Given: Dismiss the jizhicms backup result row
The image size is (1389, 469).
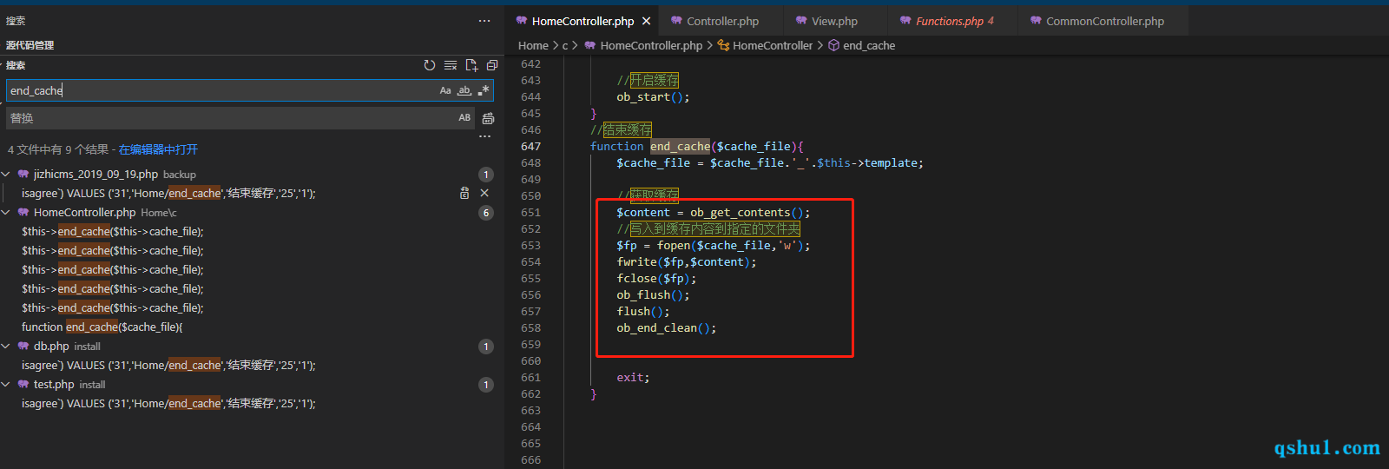Looking at the screenshot, I should (x=484, y=193).
